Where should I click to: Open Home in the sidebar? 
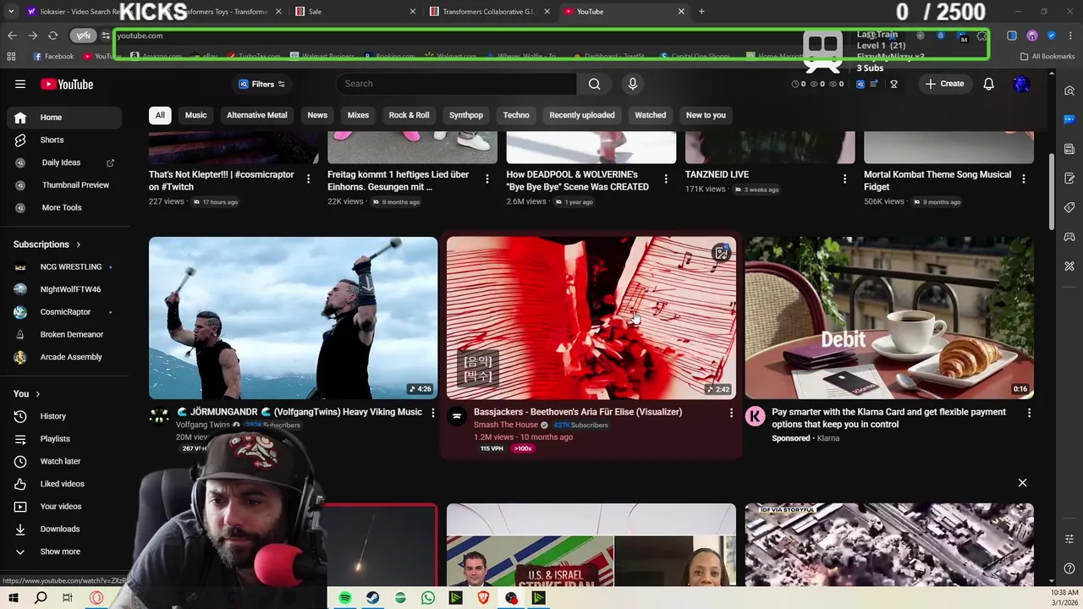coord(64,118)
